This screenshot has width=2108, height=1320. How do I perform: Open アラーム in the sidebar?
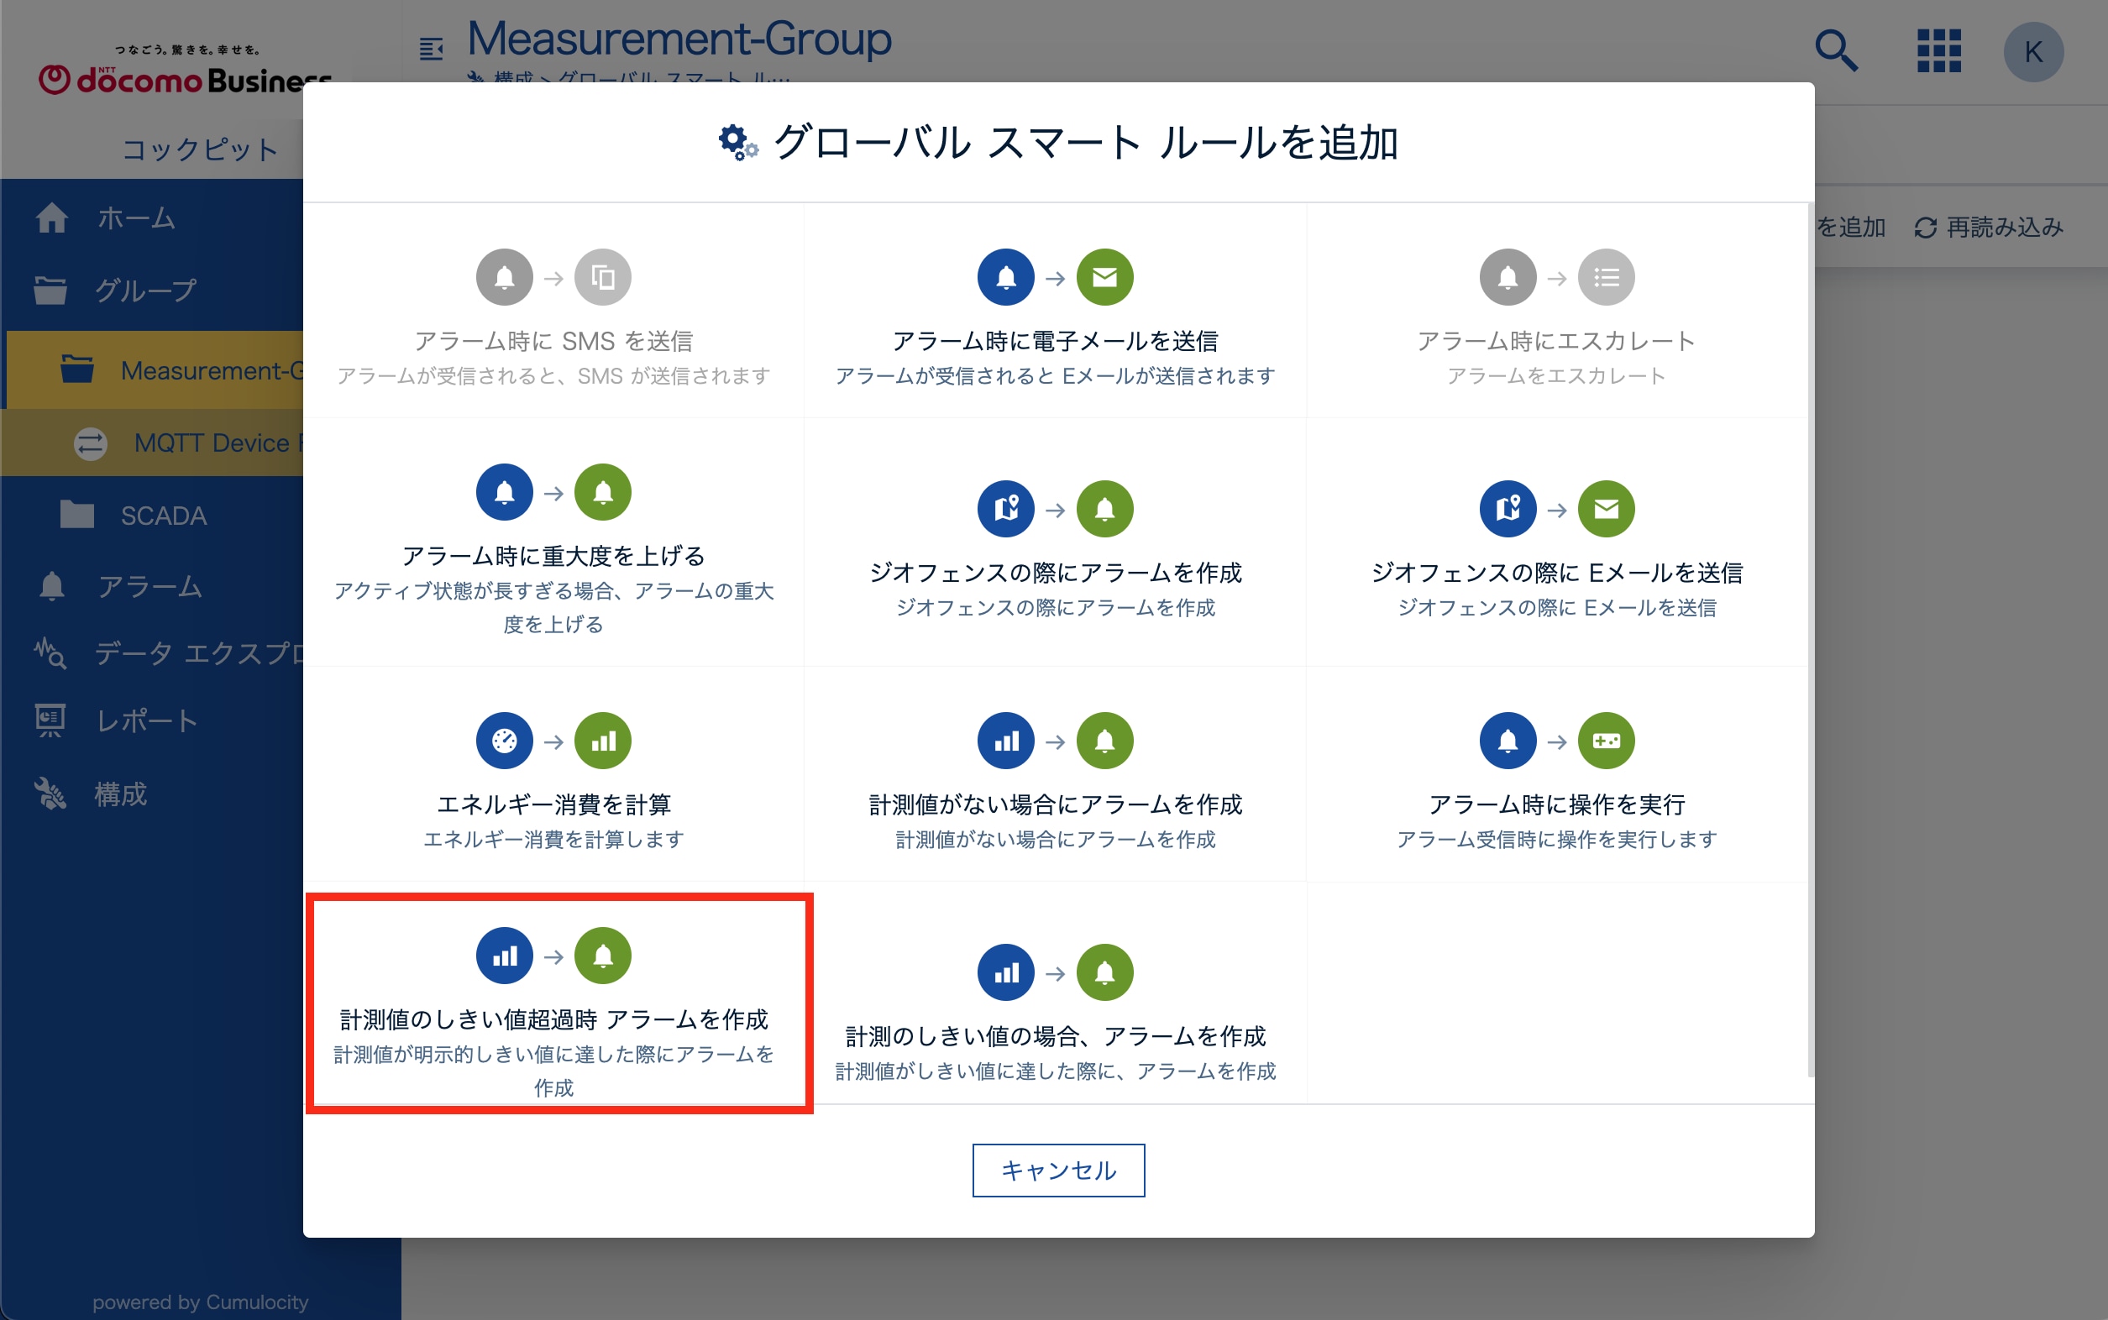click(120, 586)
